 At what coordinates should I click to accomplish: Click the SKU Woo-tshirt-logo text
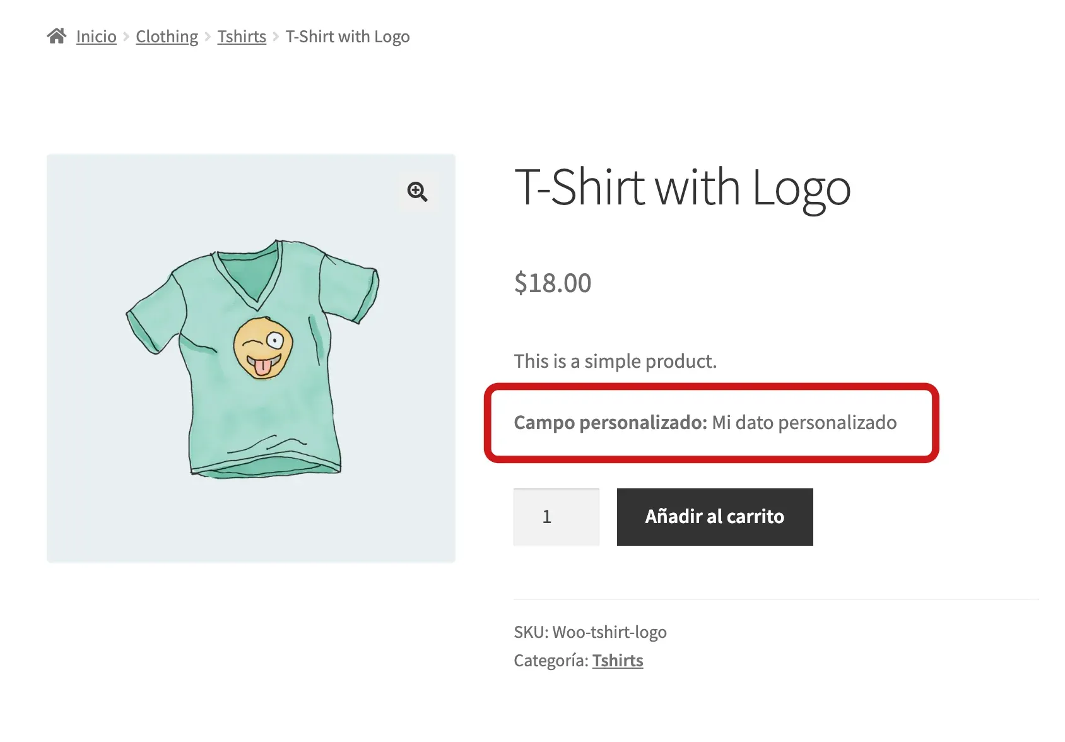(590, 632)
